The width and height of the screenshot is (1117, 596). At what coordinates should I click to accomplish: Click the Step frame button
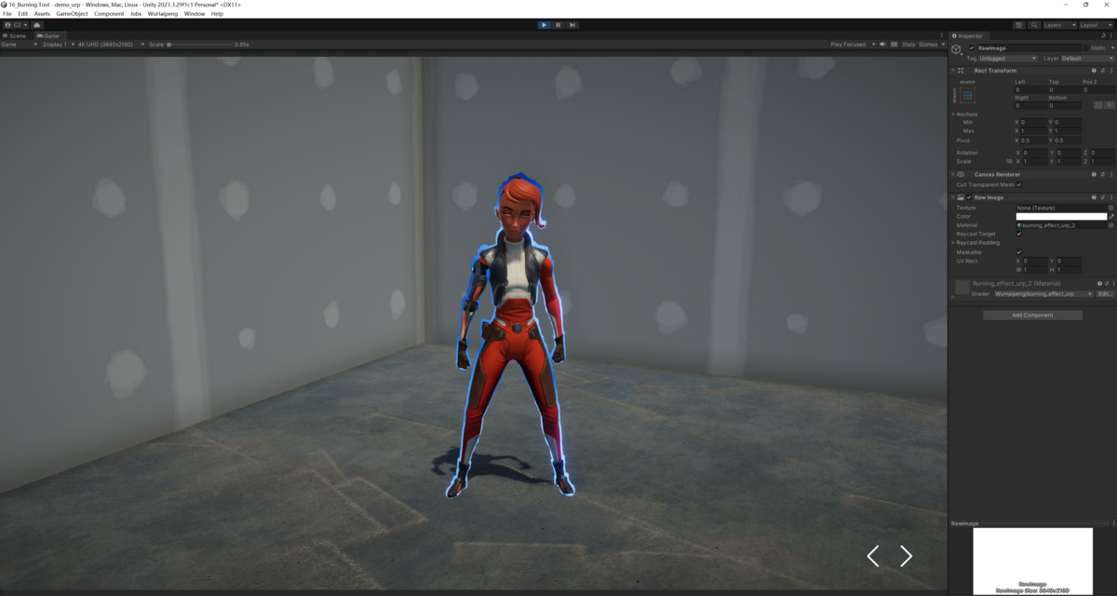point(572,25)
